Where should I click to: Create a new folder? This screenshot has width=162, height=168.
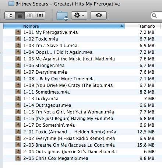click(x=62, y=15)
